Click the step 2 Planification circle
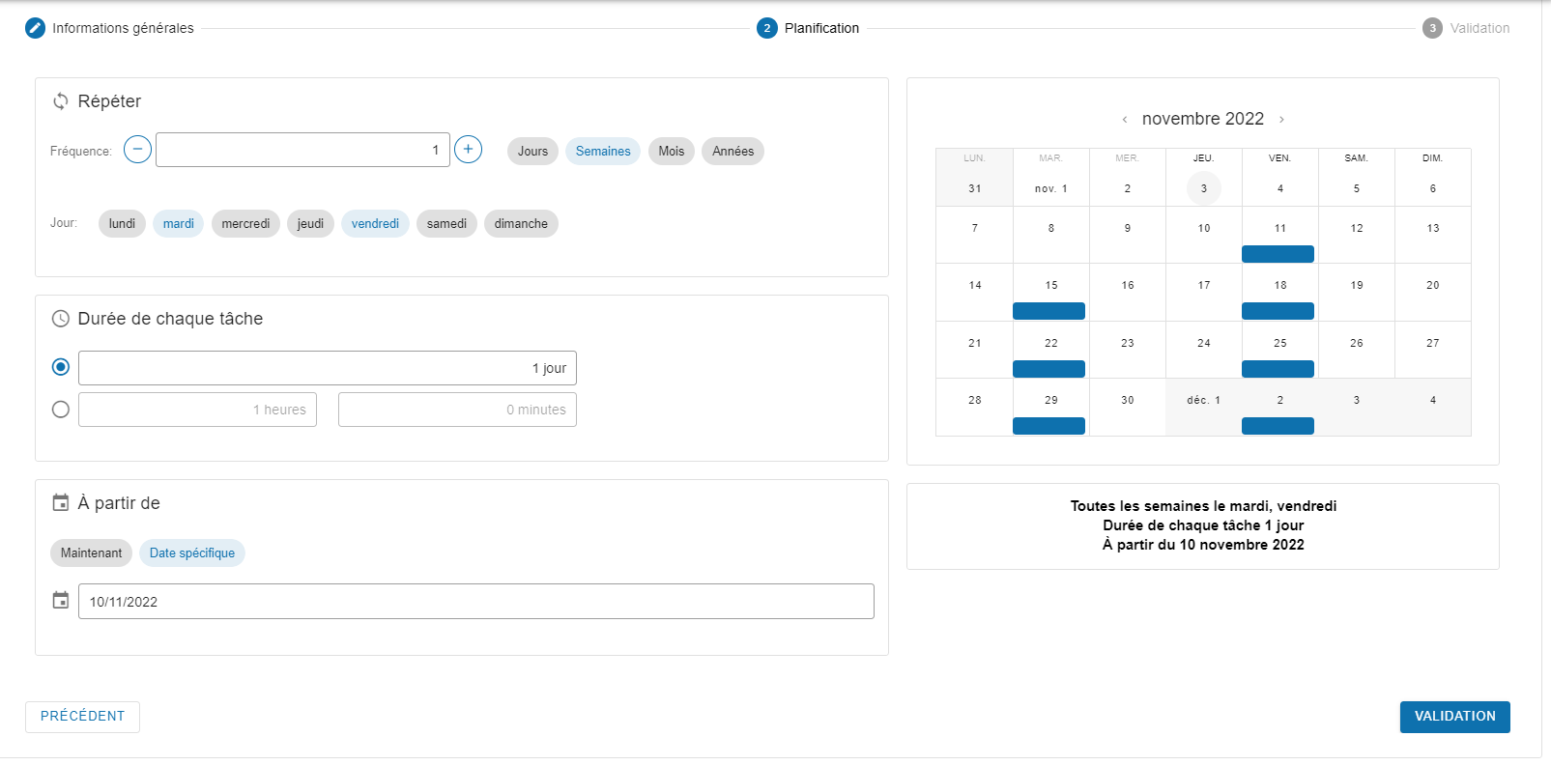1551x765 pixels. pyautogui.click(x=766, y=28)
